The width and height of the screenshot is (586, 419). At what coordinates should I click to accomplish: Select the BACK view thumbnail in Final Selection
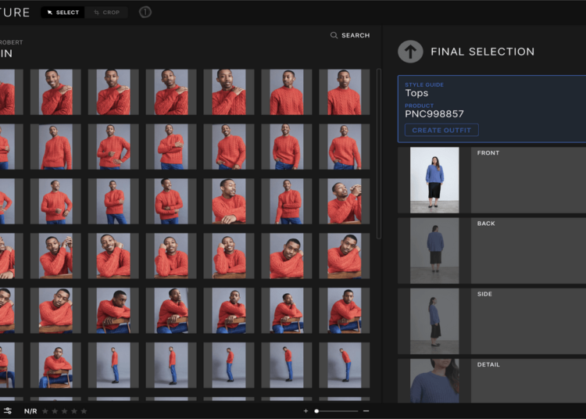pyautogui.click(x=434, y=251)
